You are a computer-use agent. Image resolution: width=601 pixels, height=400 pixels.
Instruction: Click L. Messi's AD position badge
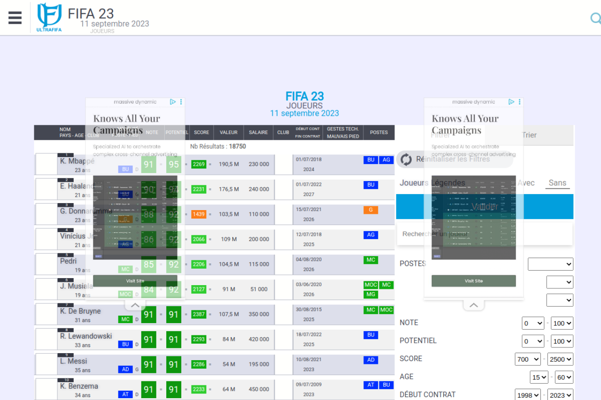point(370,360)
